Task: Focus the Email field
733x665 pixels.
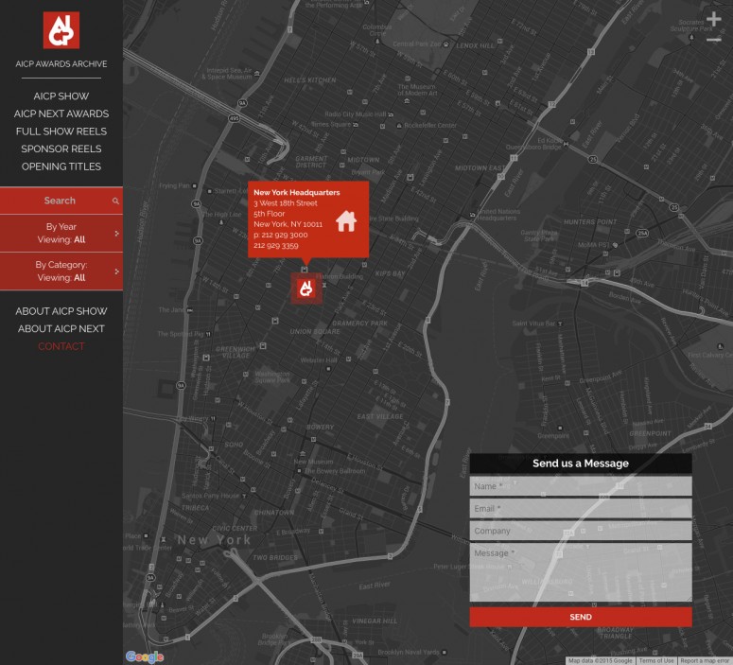Action: (581, 508)
